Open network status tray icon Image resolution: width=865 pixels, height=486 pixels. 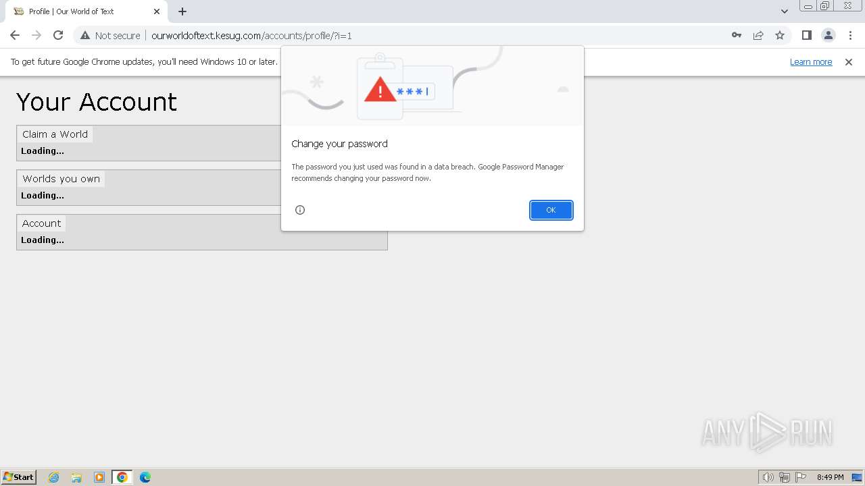(785, 477)
